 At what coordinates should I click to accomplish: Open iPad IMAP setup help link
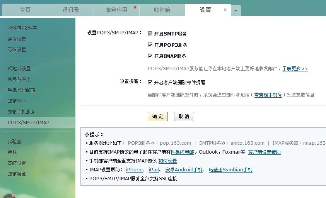coord(154,170)
